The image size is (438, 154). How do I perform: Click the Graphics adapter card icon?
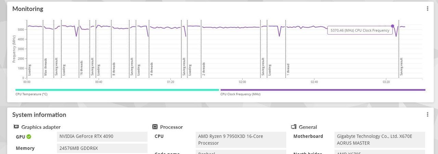(16, 127)
